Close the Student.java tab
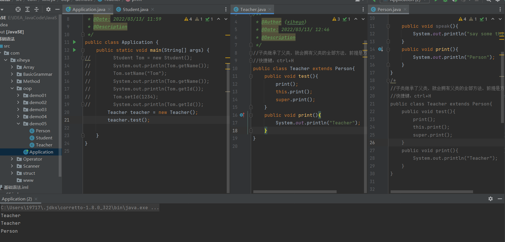The width and height of the screenshot is (505, 242). click(x=153, y=9)
